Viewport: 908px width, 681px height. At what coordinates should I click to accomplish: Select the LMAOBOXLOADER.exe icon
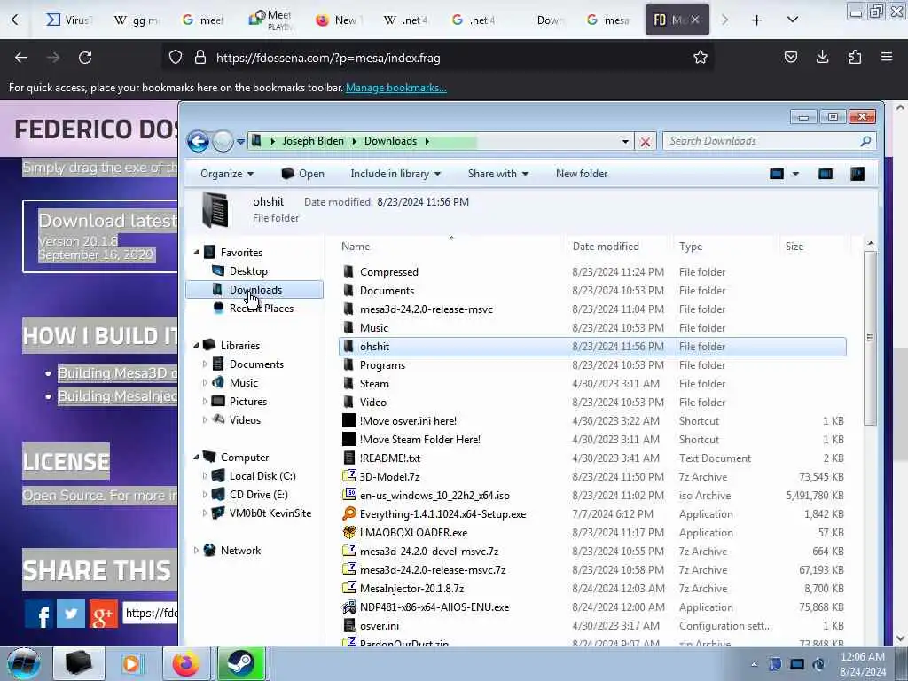pyautogui.click(x=349, y=532)
